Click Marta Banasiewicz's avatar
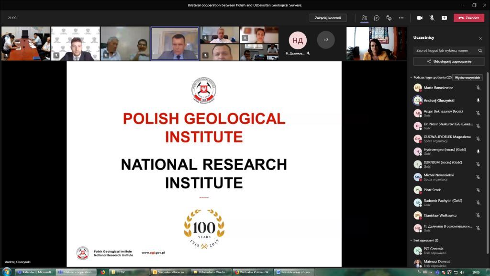 [x=417, y=88]
